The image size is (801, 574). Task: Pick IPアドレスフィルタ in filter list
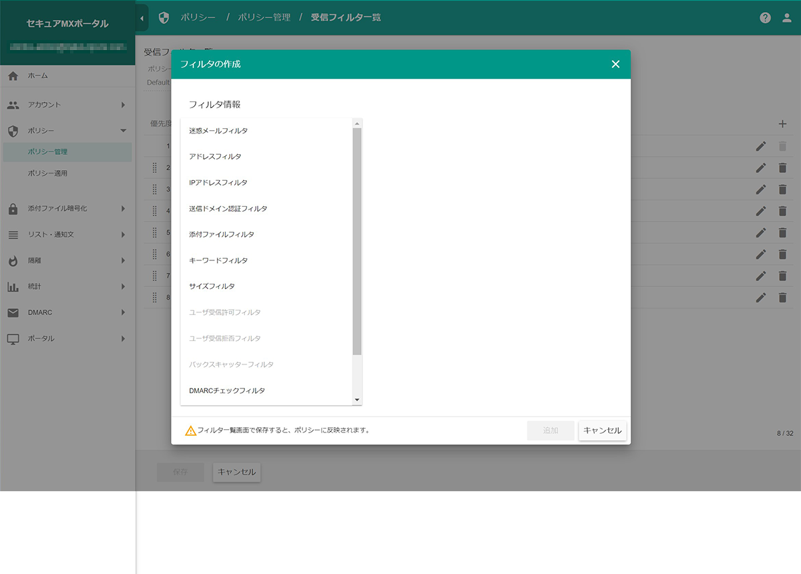[218, 183]
